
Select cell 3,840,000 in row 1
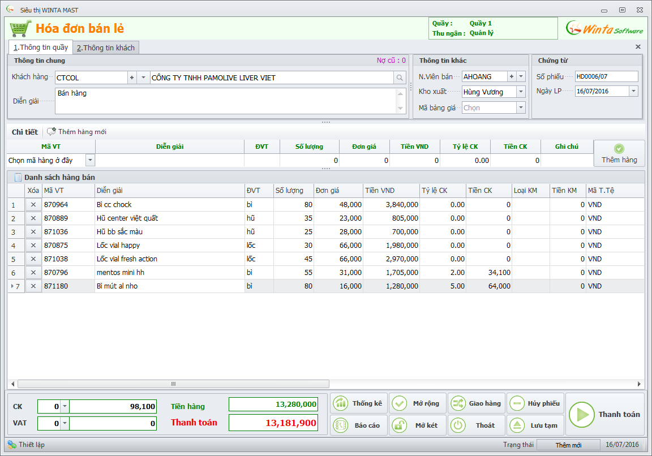click(391, 204)
